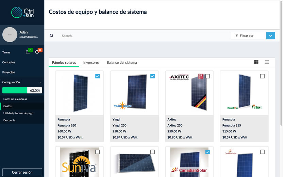Viewport: 283px width, 177px height.
Task: Open the Axitec 250 panel image
Action: 189,93
